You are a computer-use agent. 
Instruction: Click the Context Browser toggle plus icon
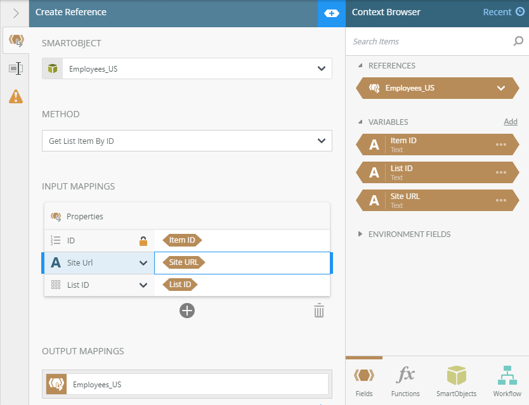[x=332, y=13]
